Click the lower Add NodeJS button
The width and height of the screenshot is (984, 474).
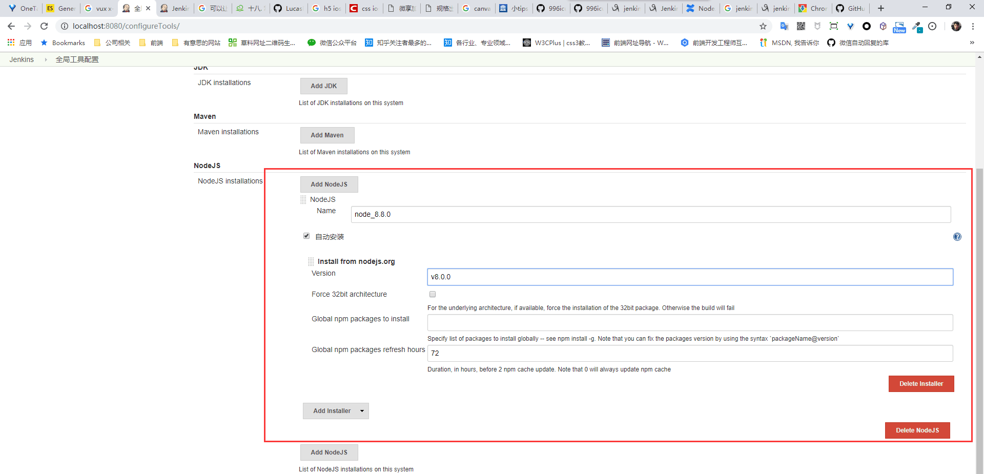point(329,452)
